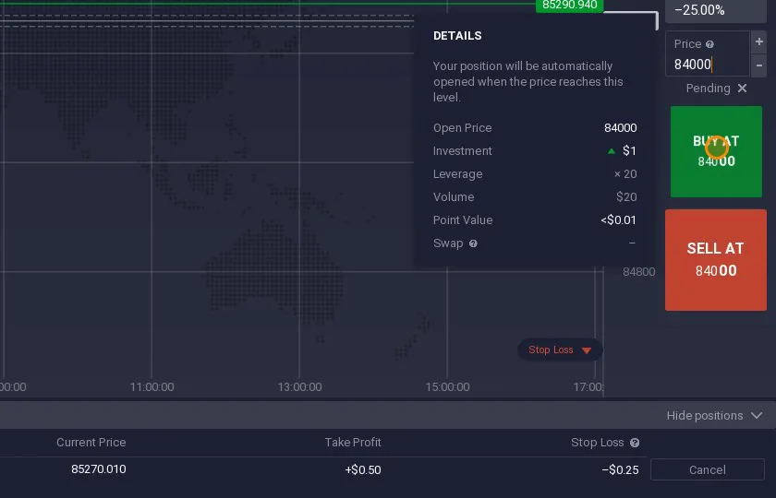Screen dimensions: 776x498
Task: Open the Swap help question icon
Action: [473, 243]
